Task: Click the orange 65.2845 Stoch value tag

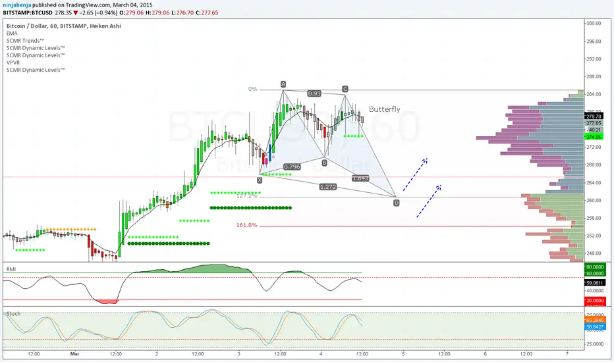Action: (x=595, y=320)
